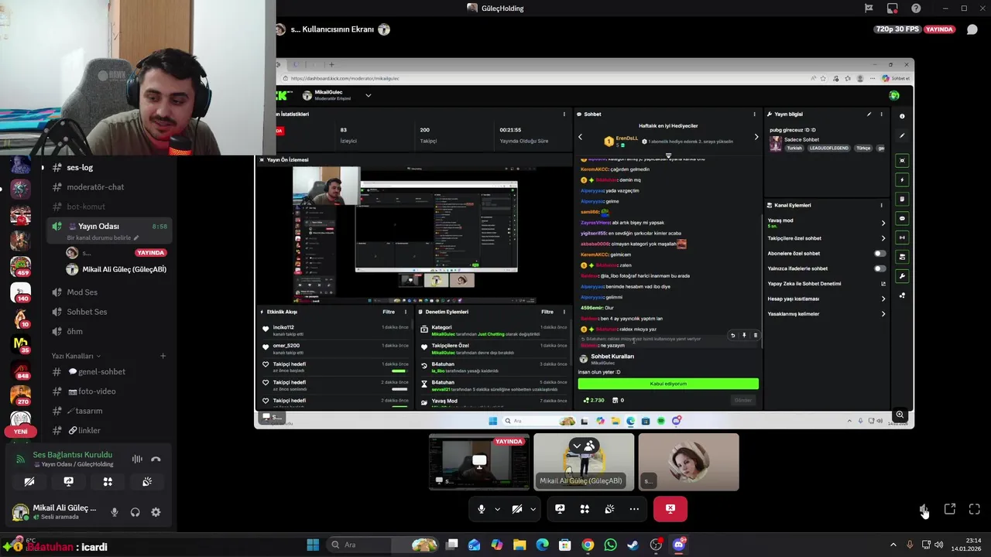This screenshot has width=991, height=557.
Task: Click green Kabul ediyorum button in shared chat
Action: [x=668, y=384]
